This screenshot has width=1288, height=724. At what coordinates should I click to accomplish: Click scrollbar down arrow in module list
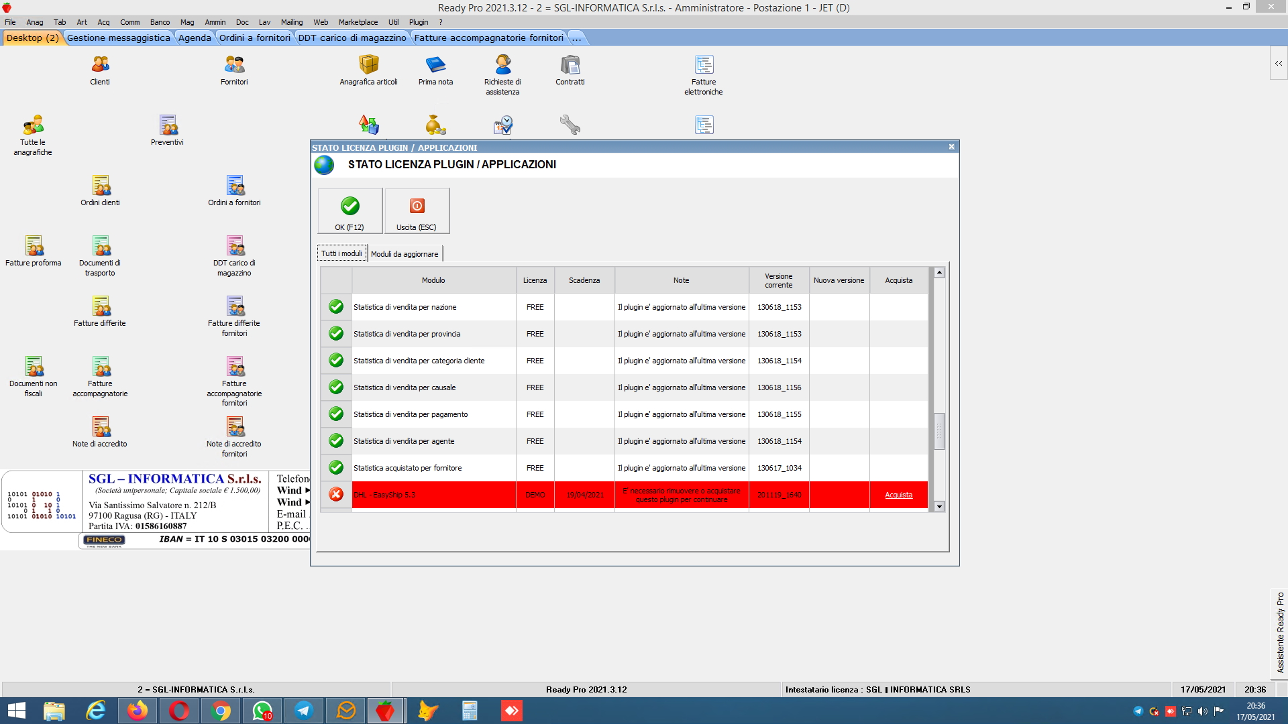click(939, 507)
